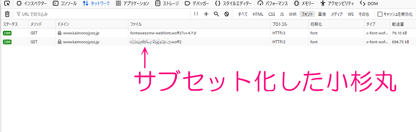
Task: Sort by the メソッド column header
Action: [42, 24]
